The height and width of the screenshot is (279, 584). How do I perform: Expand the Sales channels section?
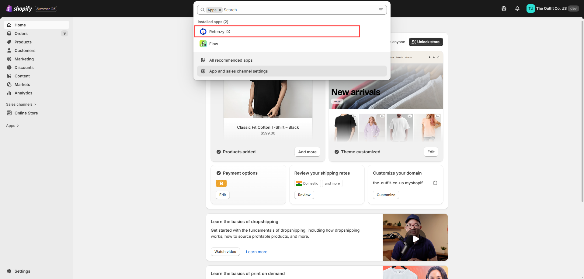[x=21, y=104]
